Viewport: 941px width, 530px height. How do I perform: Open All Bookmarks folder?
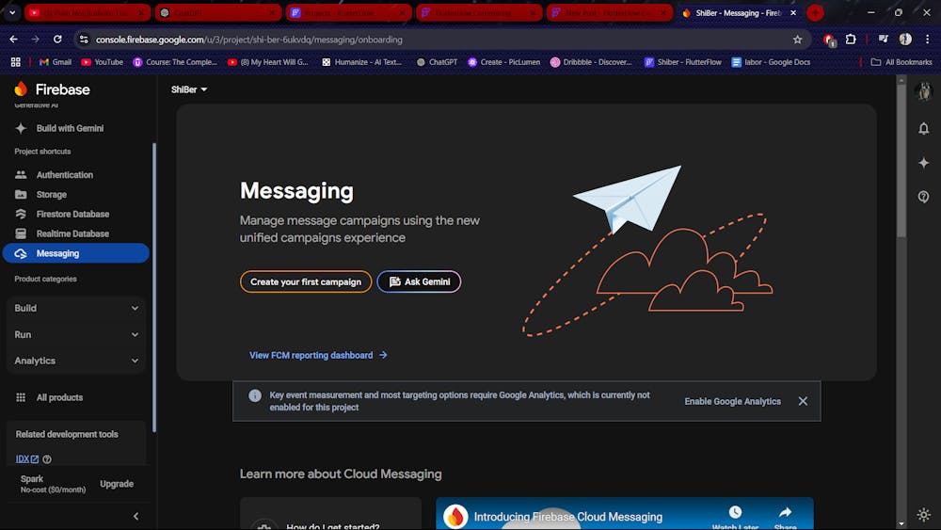click(901, 62)
